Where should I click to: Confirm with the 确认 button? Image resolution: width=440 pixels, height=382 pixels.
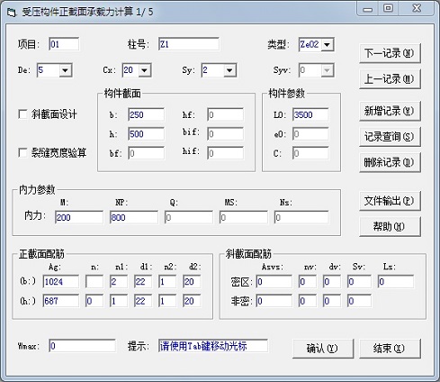click(x=323, y=349)
